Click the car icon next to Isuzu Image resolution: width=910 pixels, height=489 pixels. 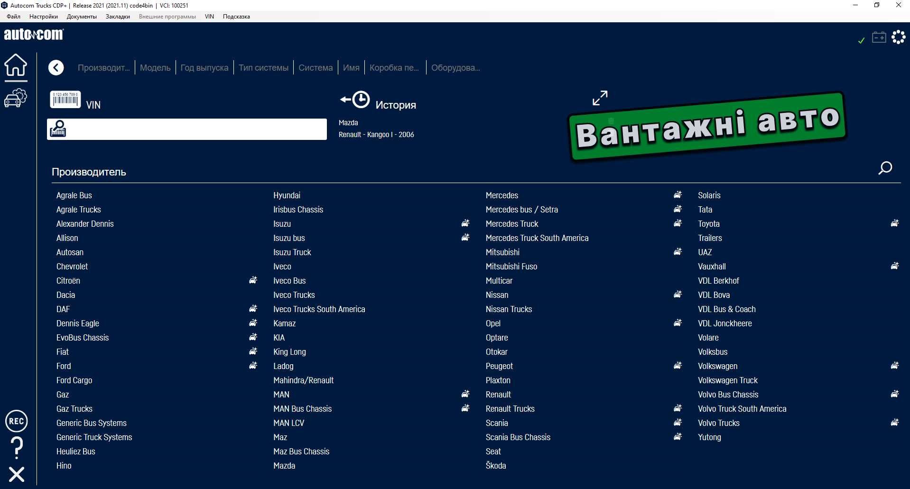[x=466, y=223]
